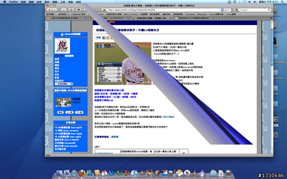Click the pause button in album widget
The width and height of the screenshot is (287, 179).
(x=61, y=112)
